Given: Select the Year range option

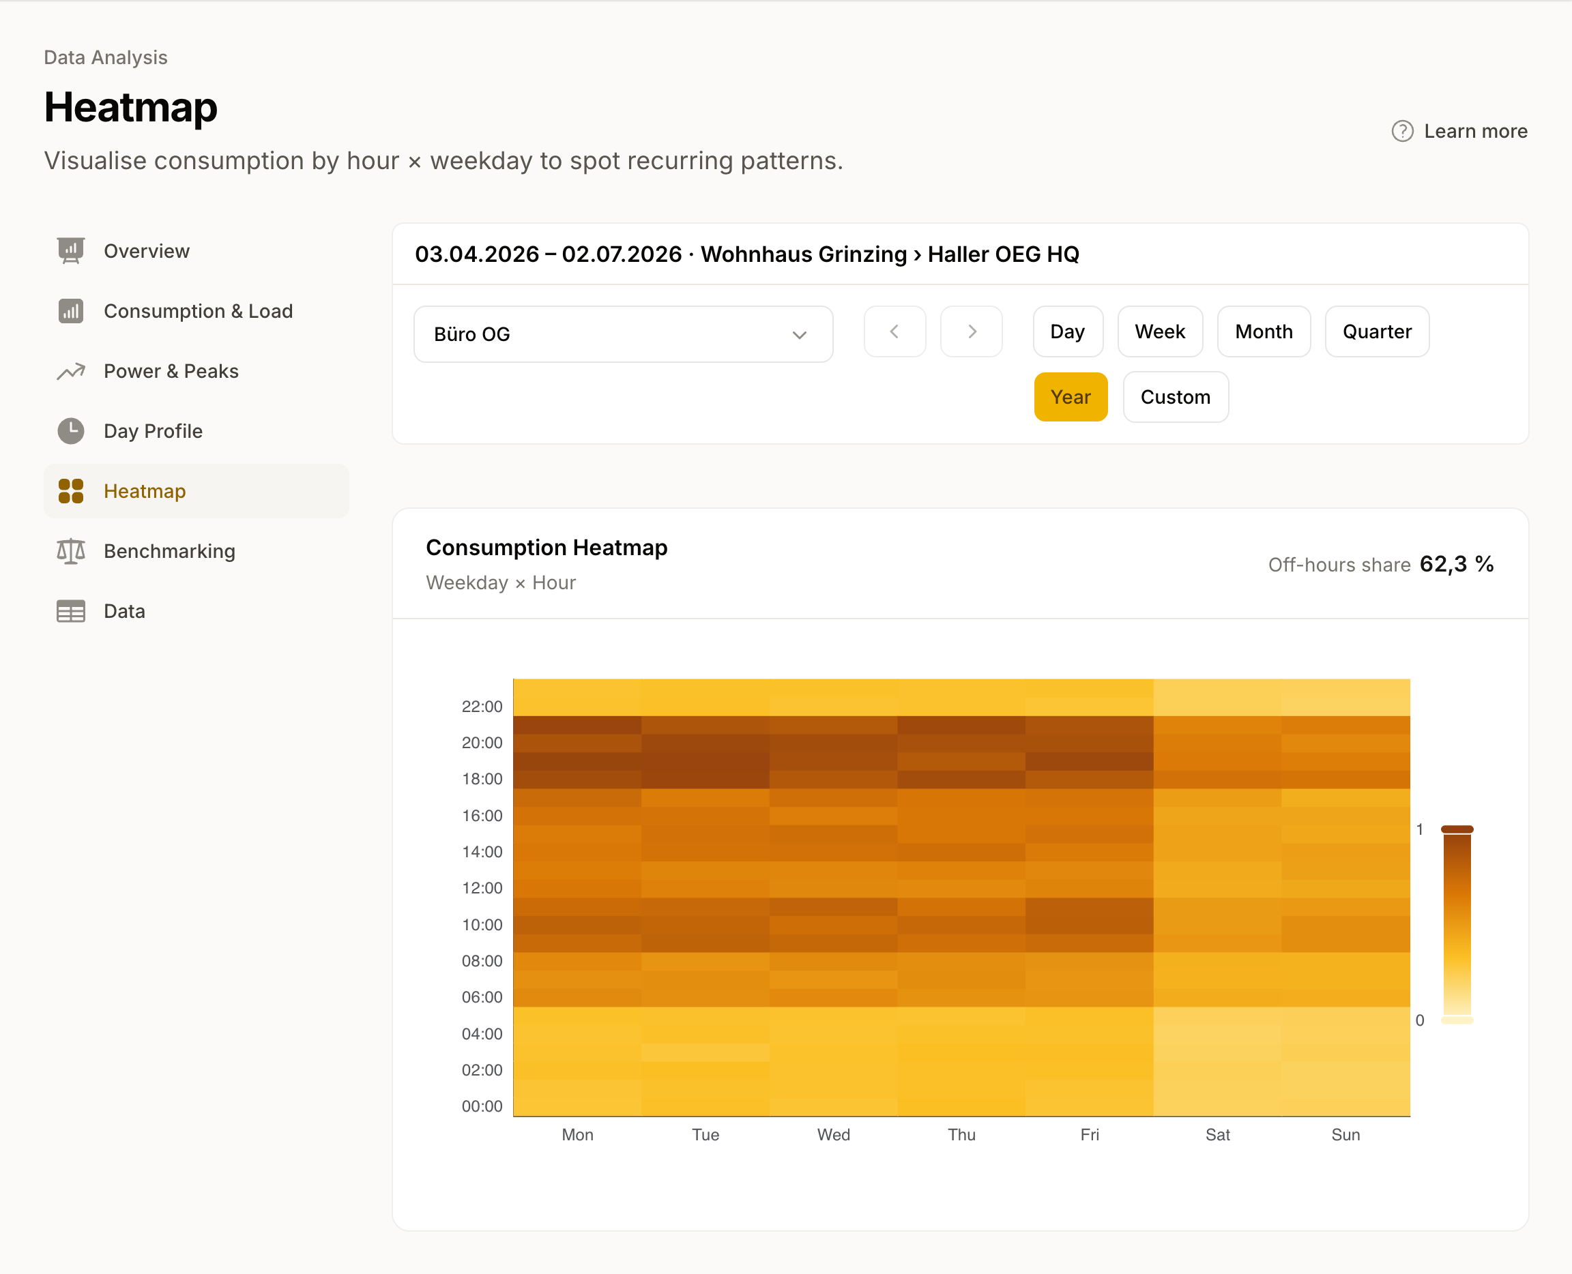Looking at the screenshot, I should pyautogui.click(x=1071, y=397).
